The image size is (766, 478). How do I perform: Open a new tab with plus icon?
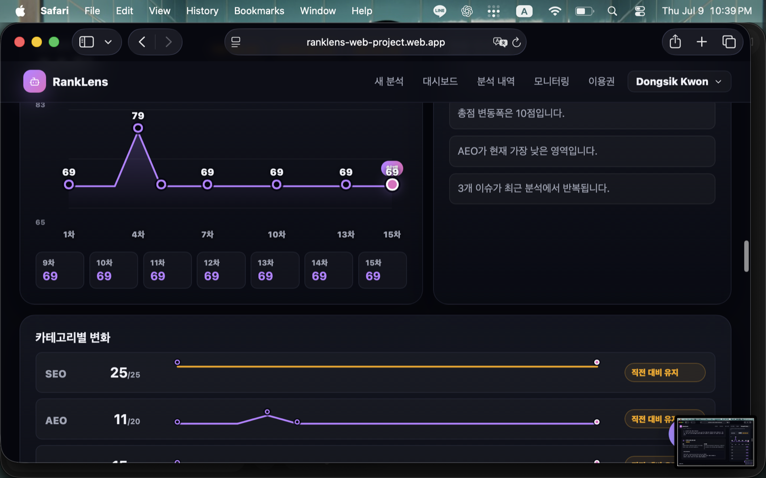click(702, 42)
